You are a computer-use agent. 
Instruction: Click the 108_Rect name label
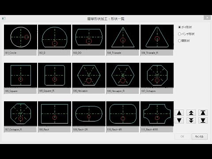coord(54,129)
